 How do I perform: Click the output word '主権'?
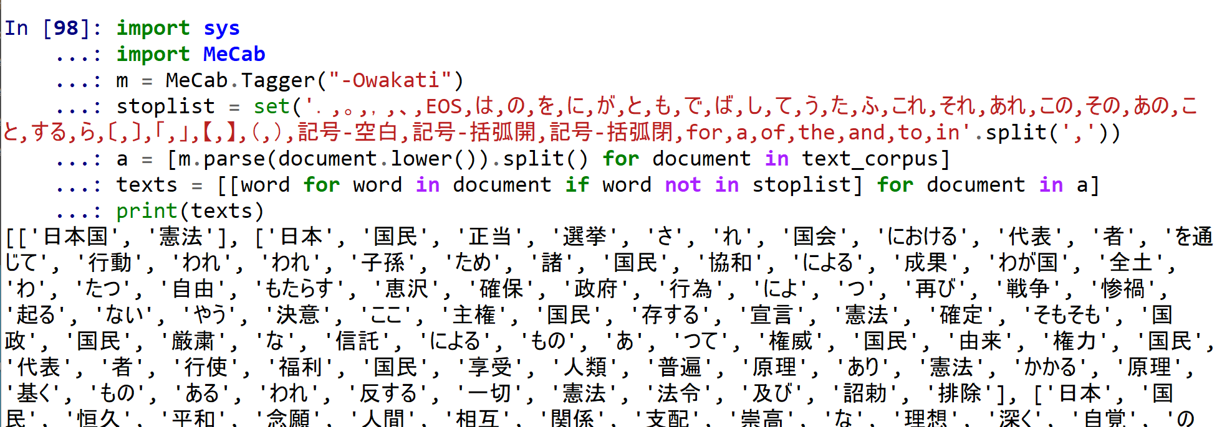(474, 316)
